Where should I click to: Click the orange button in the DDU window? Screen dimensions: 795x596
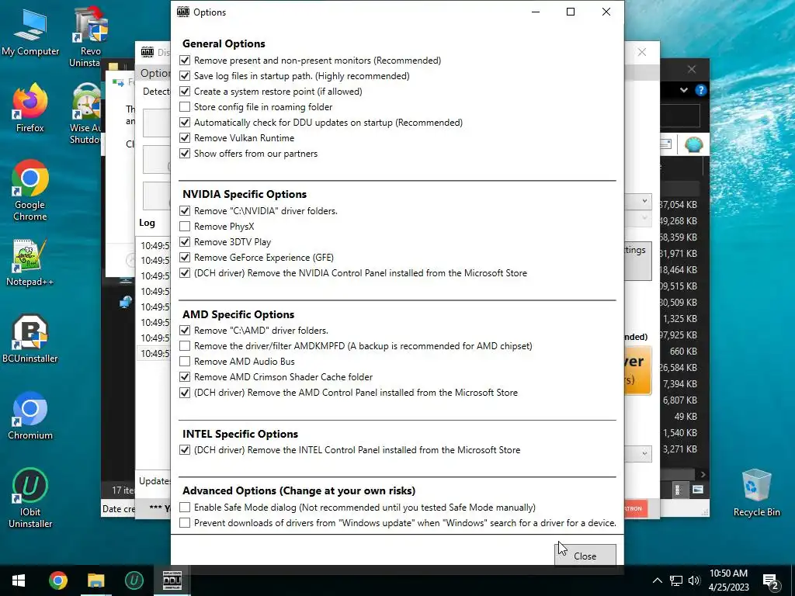click(638, 370)
